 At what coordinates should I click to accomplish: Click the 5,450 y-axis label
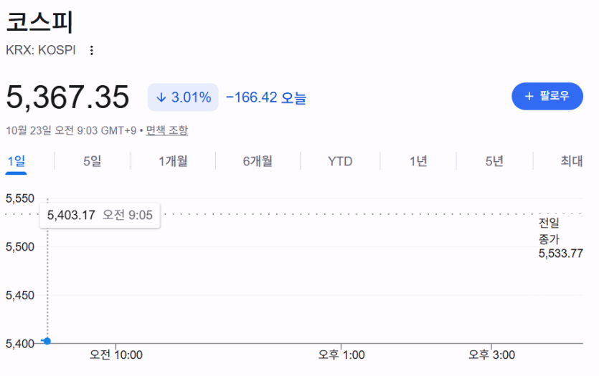tap(20, 295)
